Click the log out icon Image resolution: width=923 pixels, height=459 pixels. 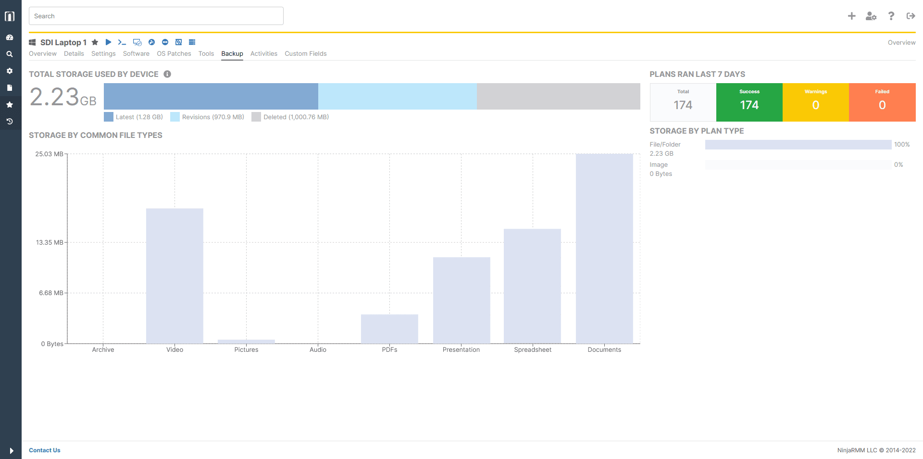(911, 16)
